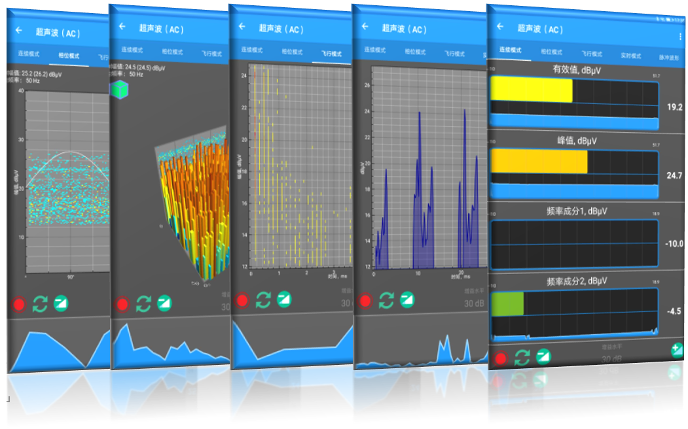
Task: Switch to 实时模式 tab on the rightmost screen
Action: click(631, 55)
